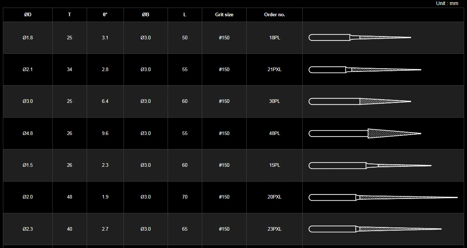Click the Ø4.8 diameter cell
Image resolution: width=467 pixels, height=248 pixels.
28,133
